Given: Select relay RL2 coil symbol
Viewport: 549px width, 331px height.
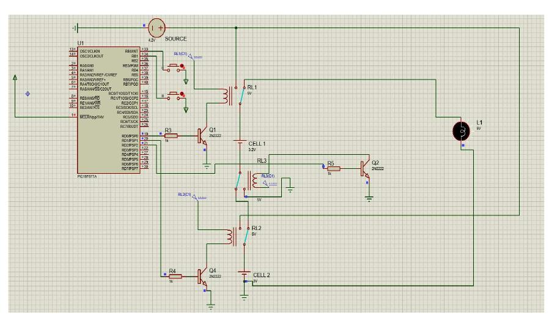Looking at the screenshot, I should pos(231,236).
